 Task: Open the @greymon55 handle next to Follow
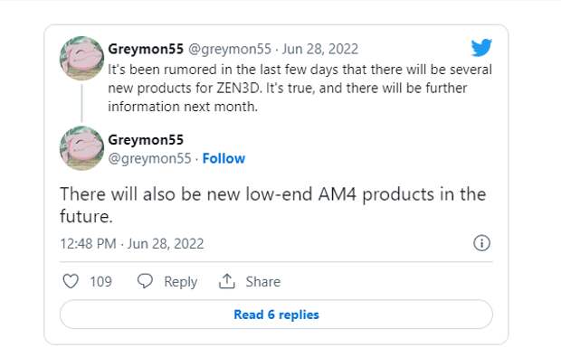149,159
